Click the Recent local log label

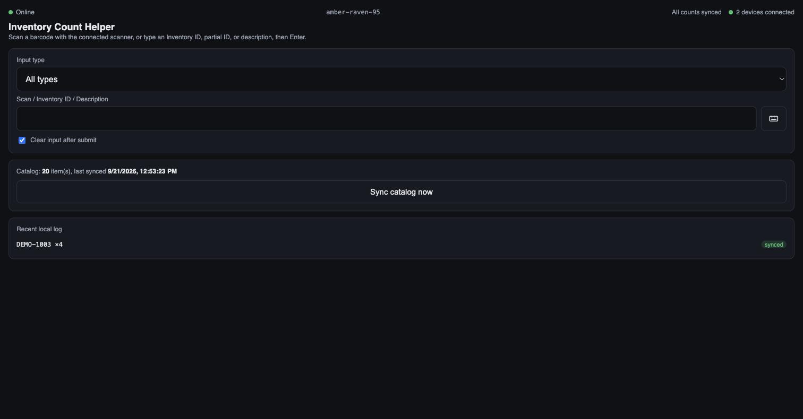39,229
